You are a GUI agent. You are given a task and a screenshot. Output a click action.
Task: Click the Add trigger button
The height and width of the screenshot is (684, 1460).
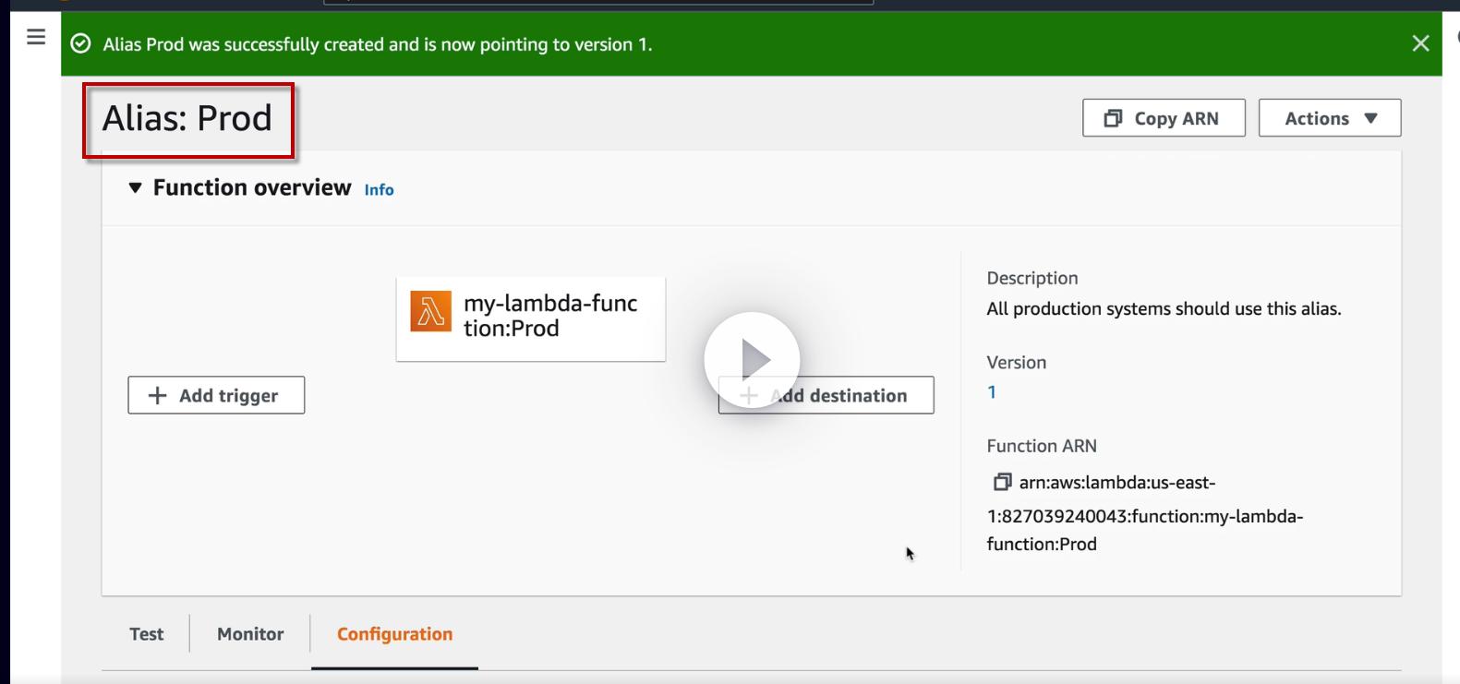(216, 395)
